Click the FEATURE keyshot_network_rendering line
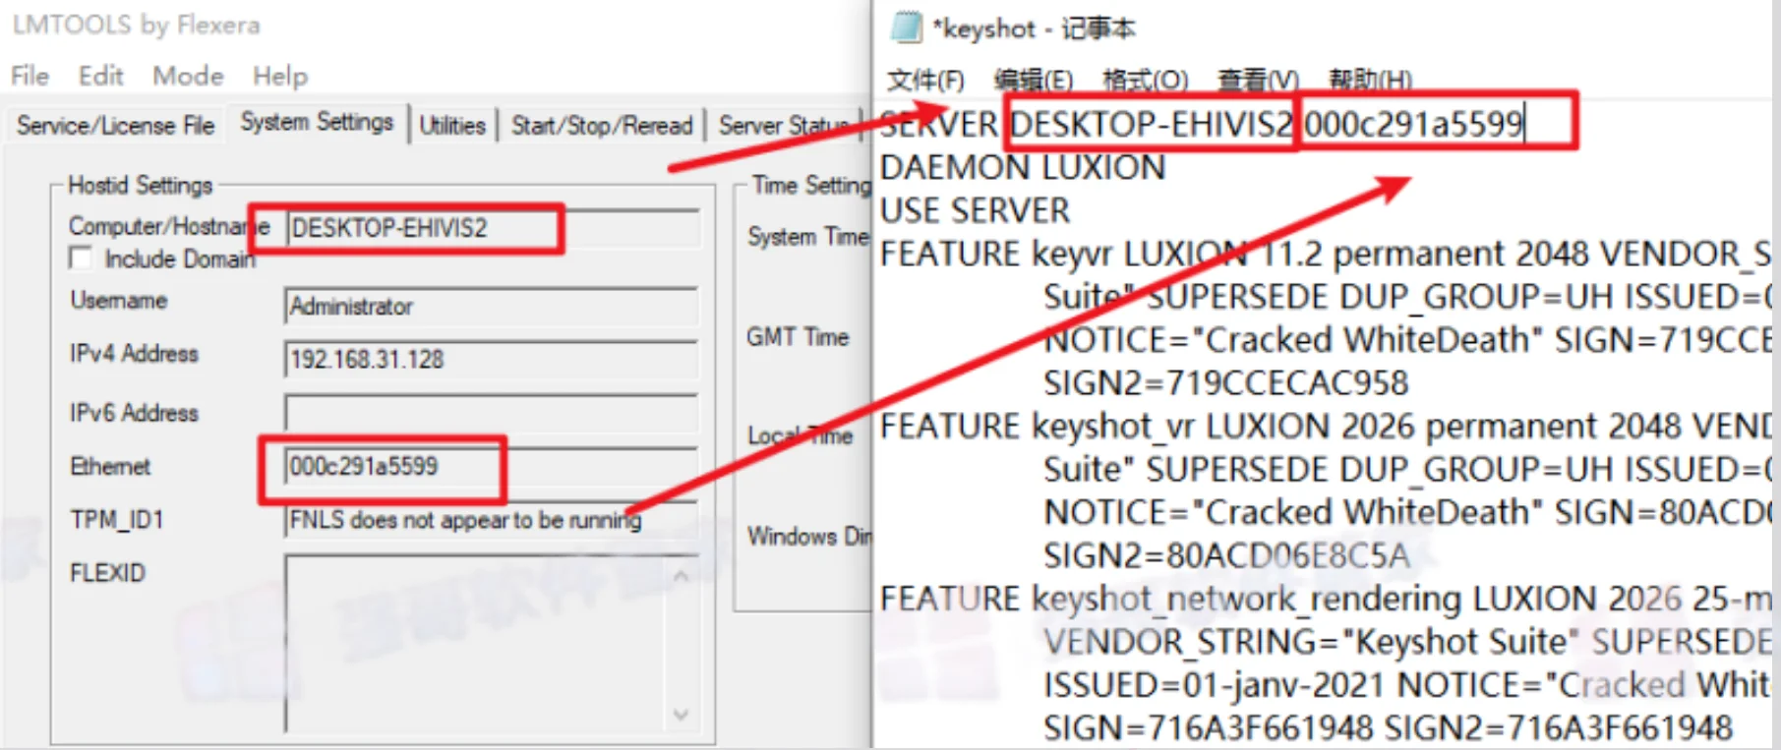The height and width of the screenshot is (750, 1781). (1325, 599)
